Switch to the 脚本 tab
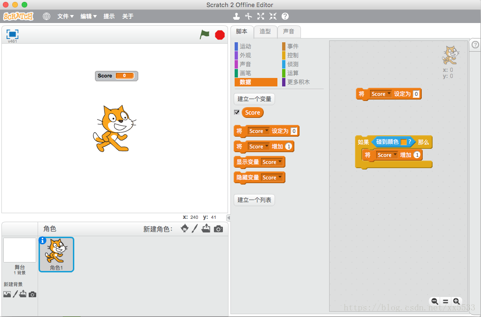 pyautogui.click(x=242, y=31)
